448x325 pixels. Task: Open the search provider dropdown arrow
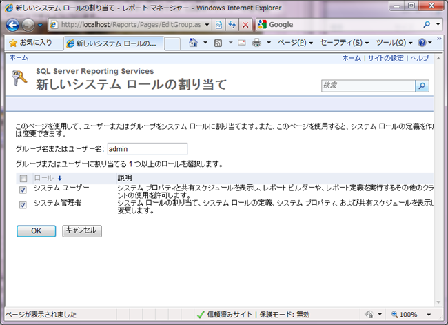(x=438, y=25)
